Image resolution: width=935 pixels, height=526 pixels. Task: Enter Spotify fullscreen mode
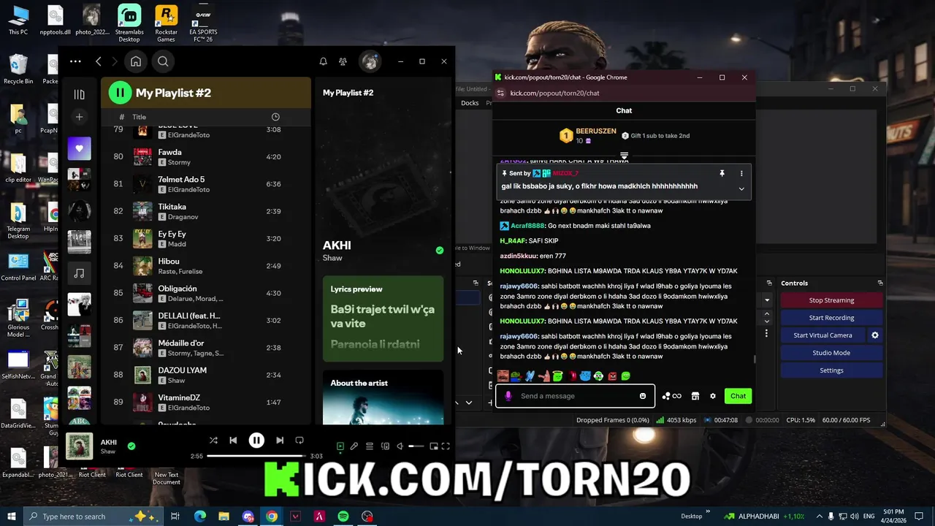(446, 446)
